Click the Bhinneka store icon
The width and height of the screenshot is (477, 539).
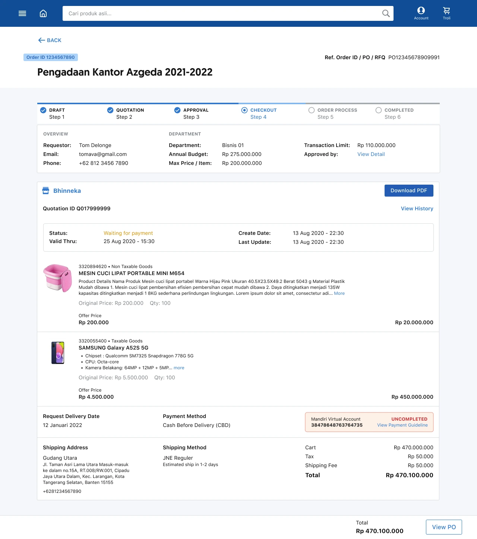46,191
